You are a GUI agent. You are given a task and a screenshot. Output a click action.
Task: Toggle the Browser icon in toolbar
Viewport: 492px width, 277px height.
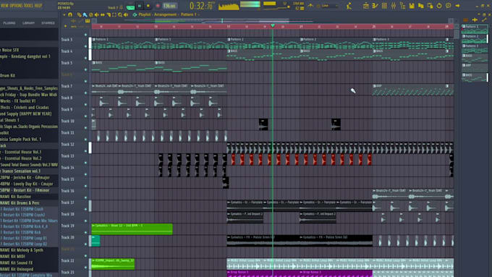coord(402,6)
